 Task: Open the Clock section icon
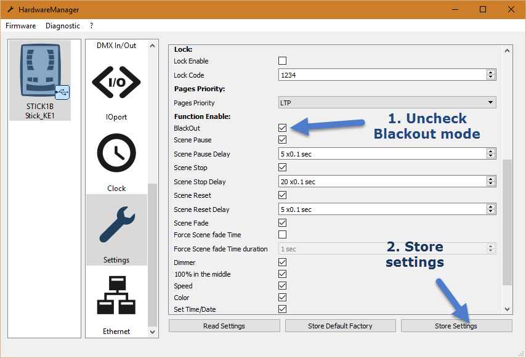[116, 153]
